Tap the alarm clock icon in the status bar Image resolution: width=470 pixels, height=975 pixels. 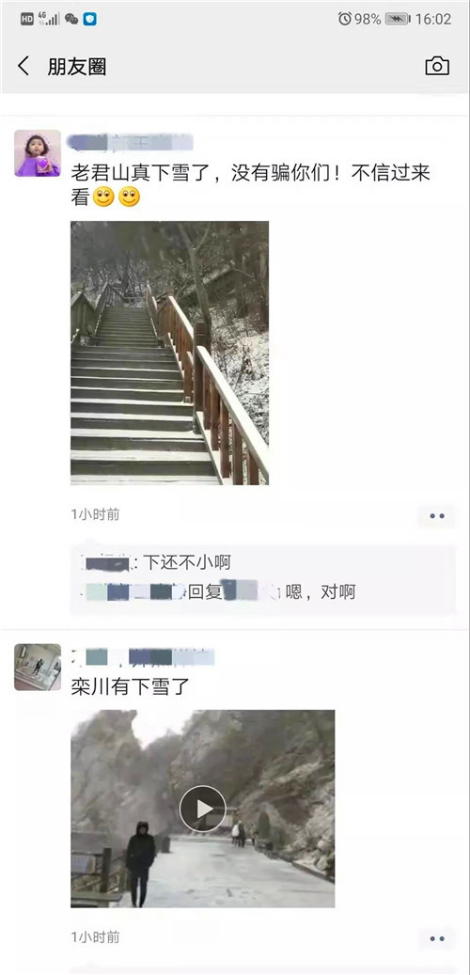[344, 19]
